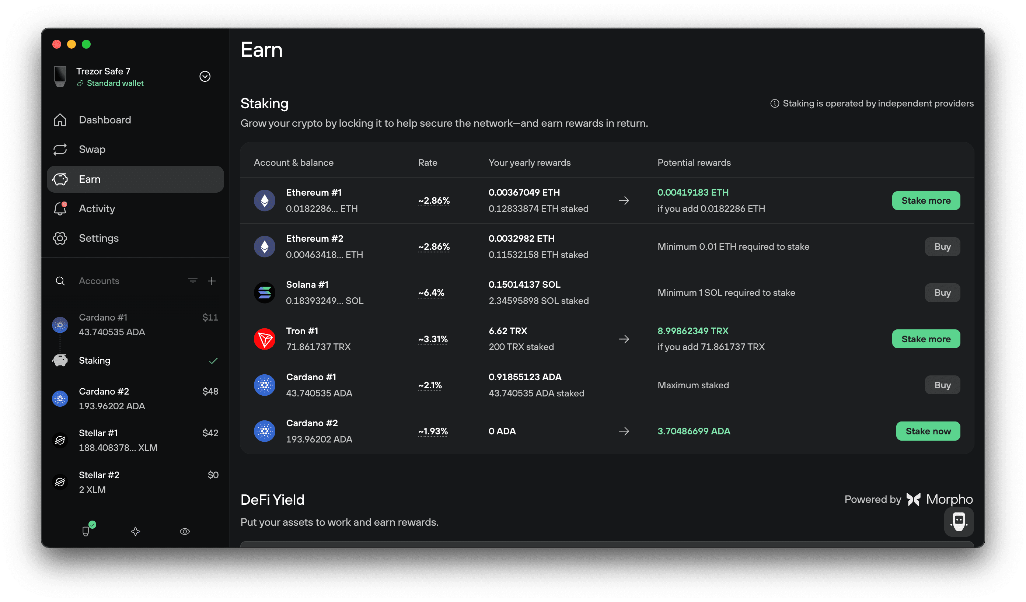Click the 3.70486699 ADA potential reward
This screenshot has height=602, width=1026.
(694, 431)
